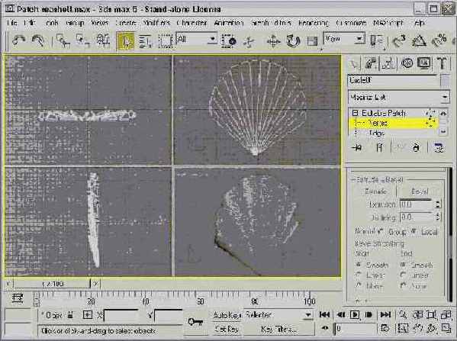Select the Select Object arrow tool
The width and height of the screenshot is (457, 341).
pyautogui.click(x=126, y=41)
